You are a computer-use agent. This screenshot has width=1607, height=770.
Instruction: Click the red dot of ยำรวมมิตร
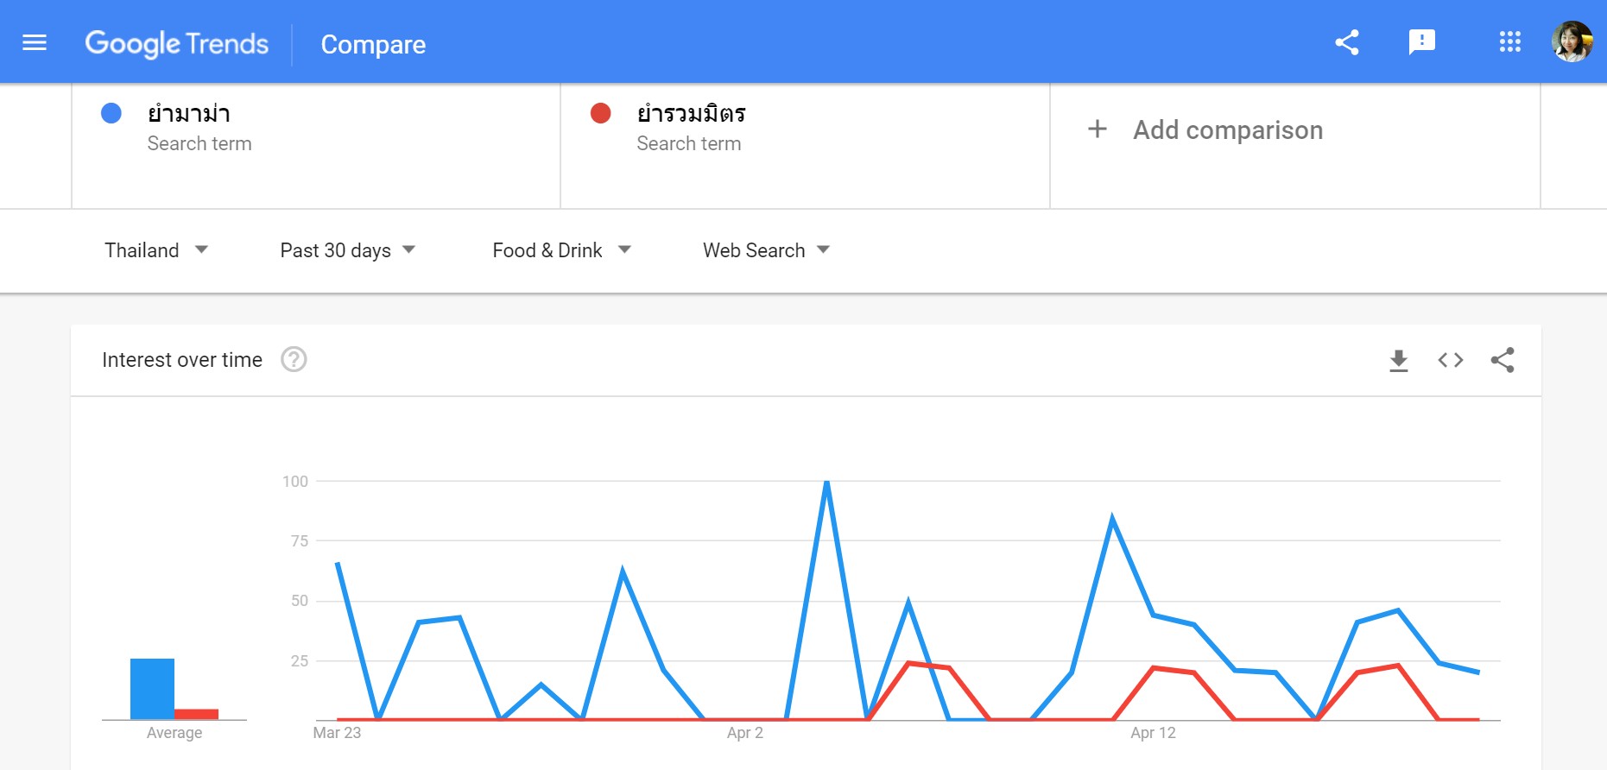(x=600, y=113)
